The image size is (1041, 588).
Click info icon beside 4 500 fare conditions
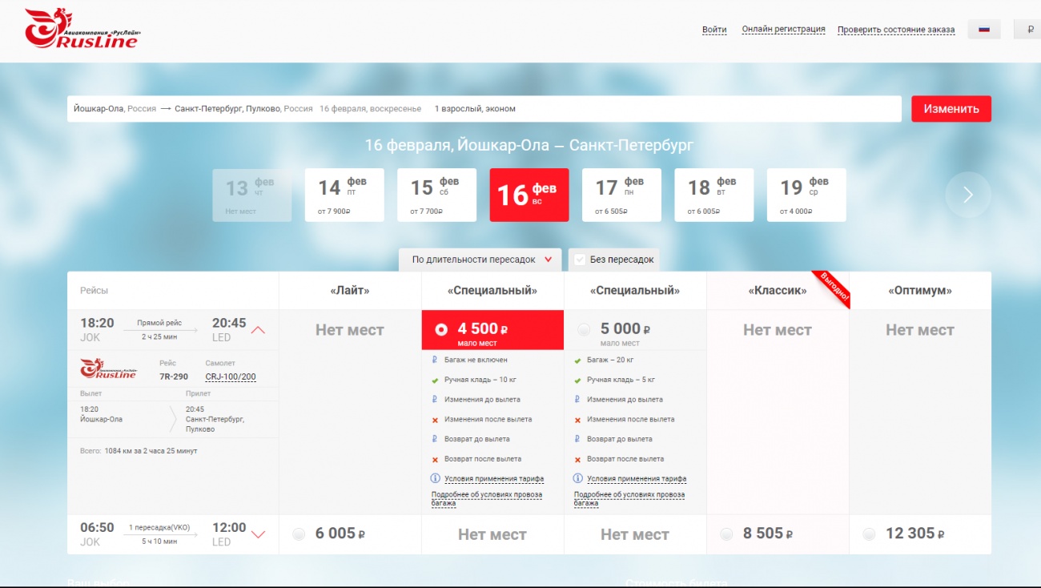click(x=436, y=478)
